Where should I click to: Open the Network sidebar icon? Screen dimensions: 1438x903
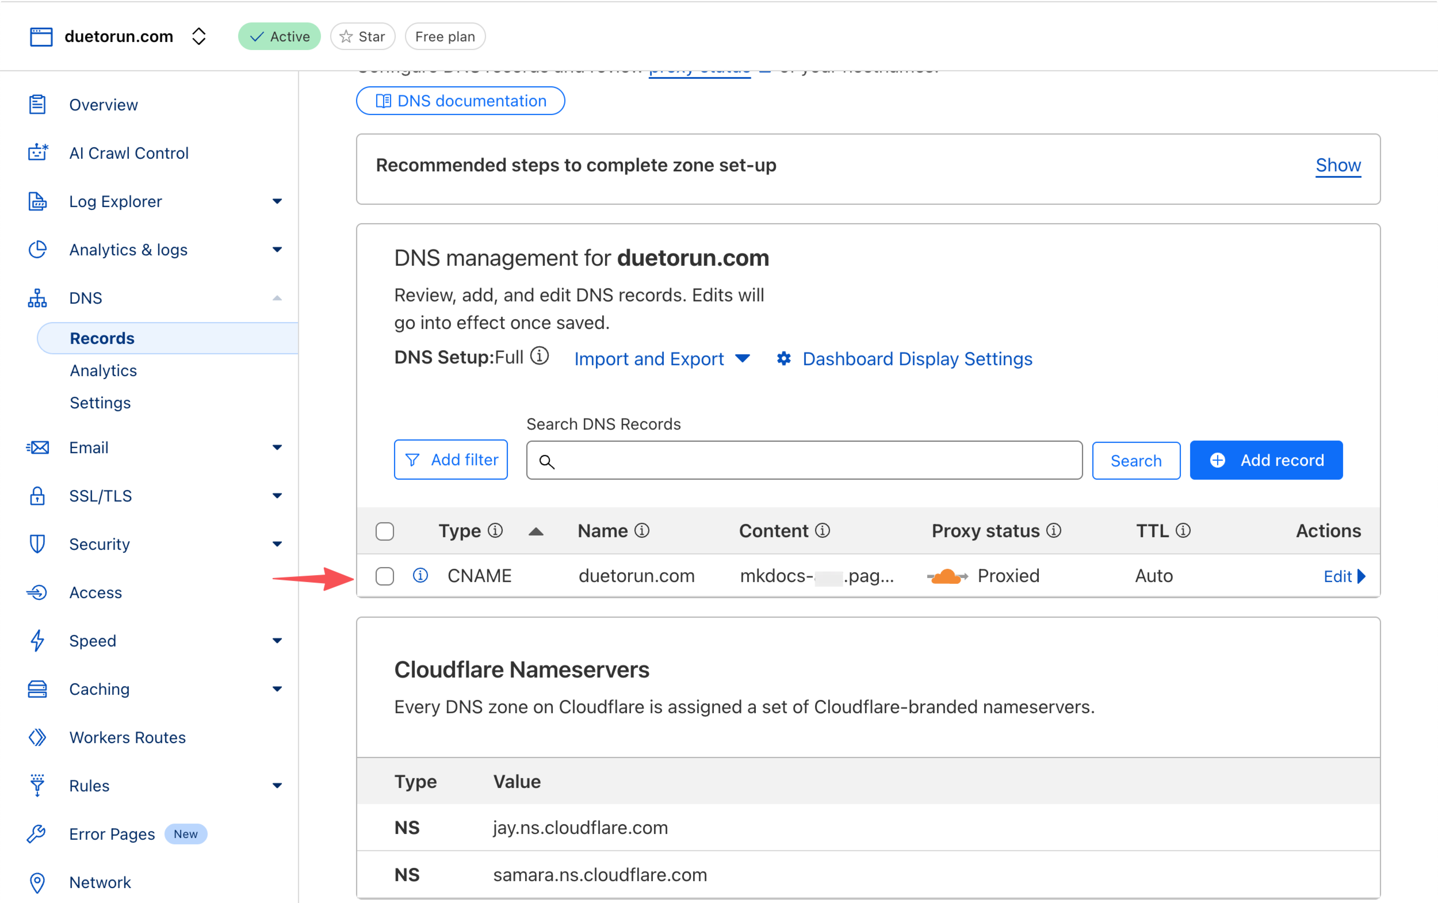point(38,882)
